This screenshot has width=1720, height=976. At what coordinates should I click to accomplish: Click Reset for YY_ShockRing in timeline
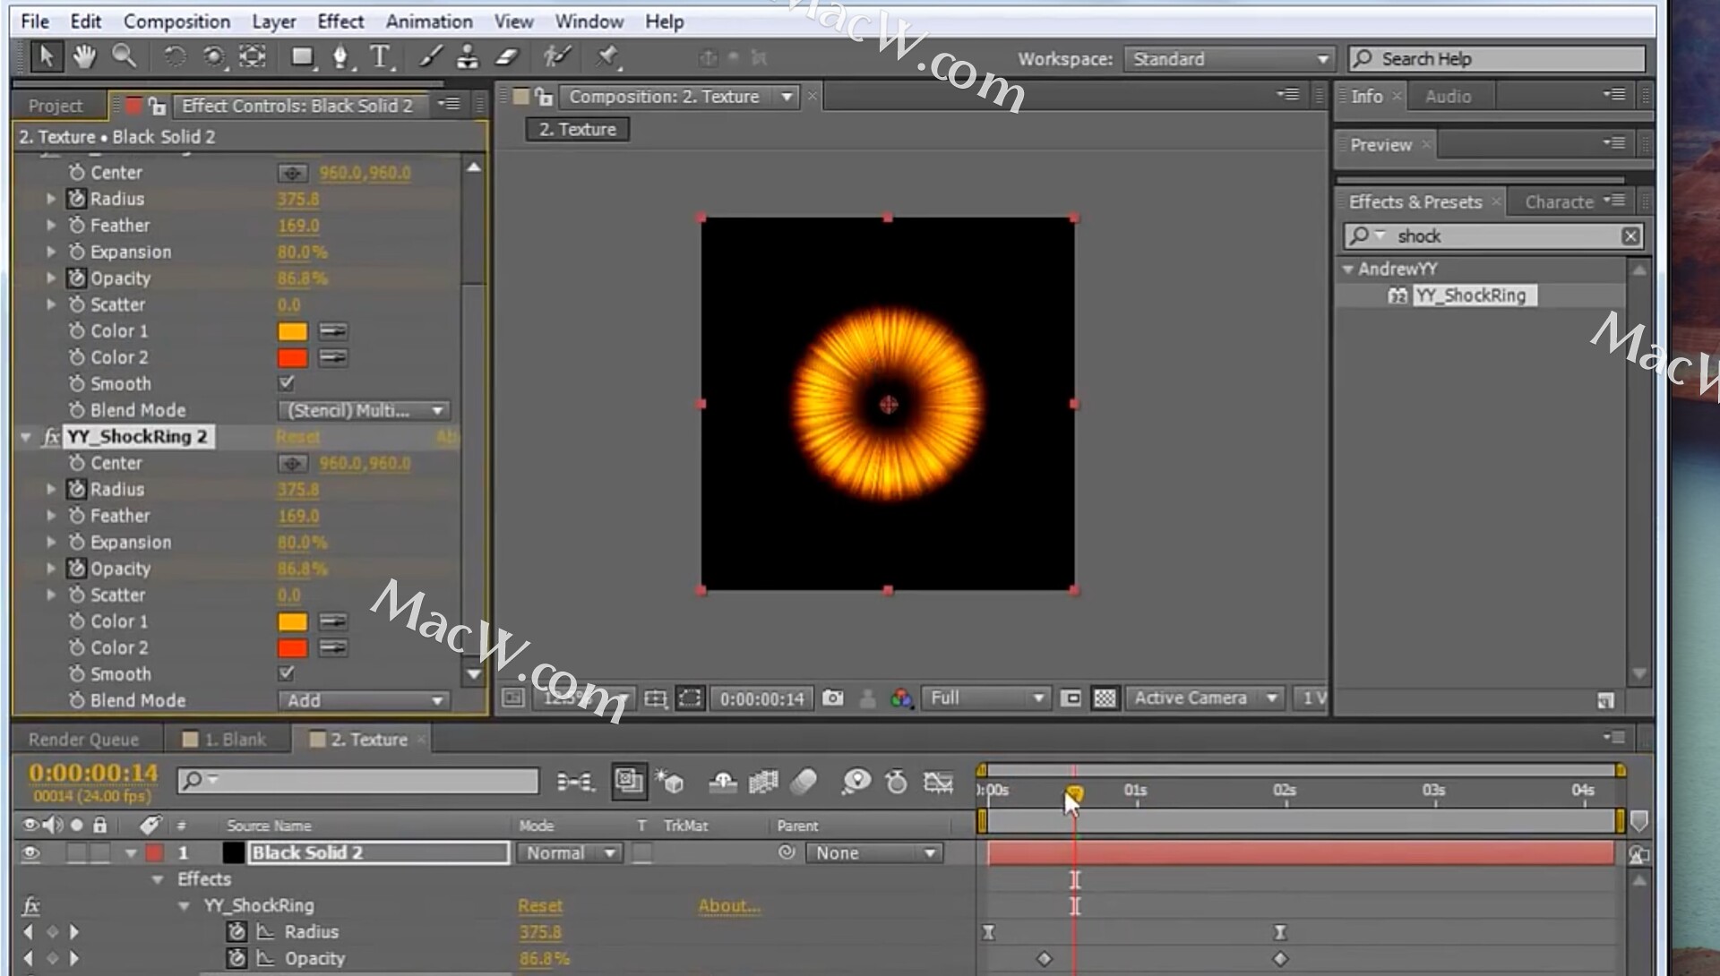[540, 905]
